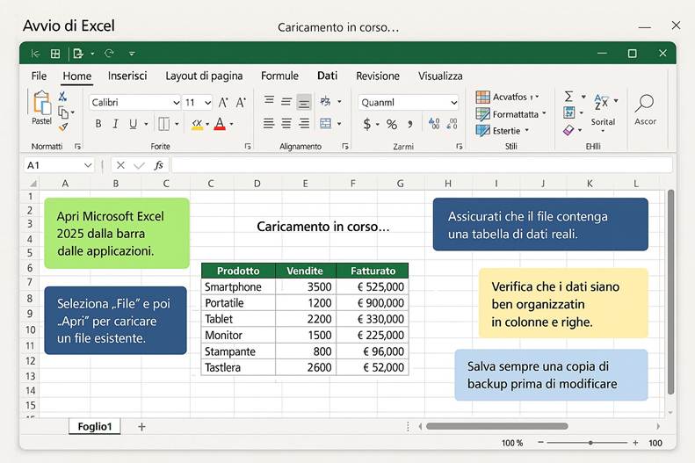Click the percent style icon
The height and width of the screenshot is (463, 695).
tap(391, 124)
